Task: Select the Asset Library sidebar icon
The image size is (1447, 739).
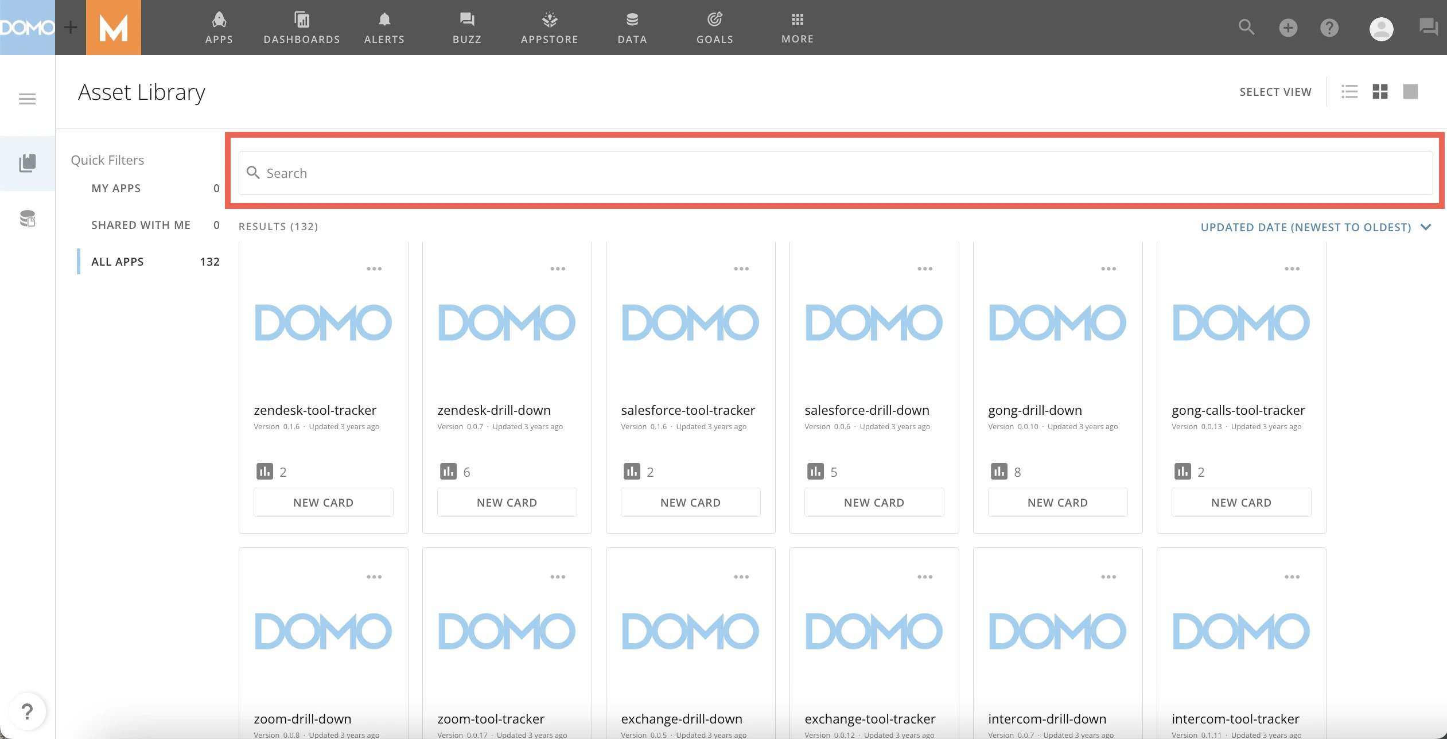Action: 28,163
